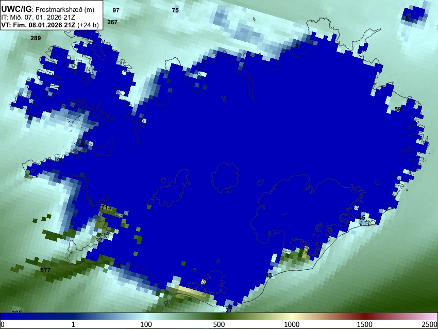Click the 27 value at the southern tip
This screenshot has width=438, height=329.
[x=229, y=310]
